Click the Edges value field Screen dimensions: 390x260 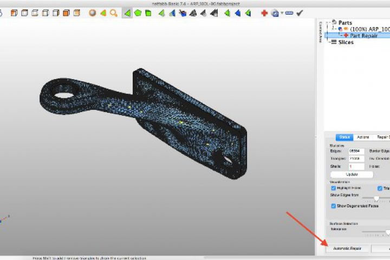(x=356, y=151)
